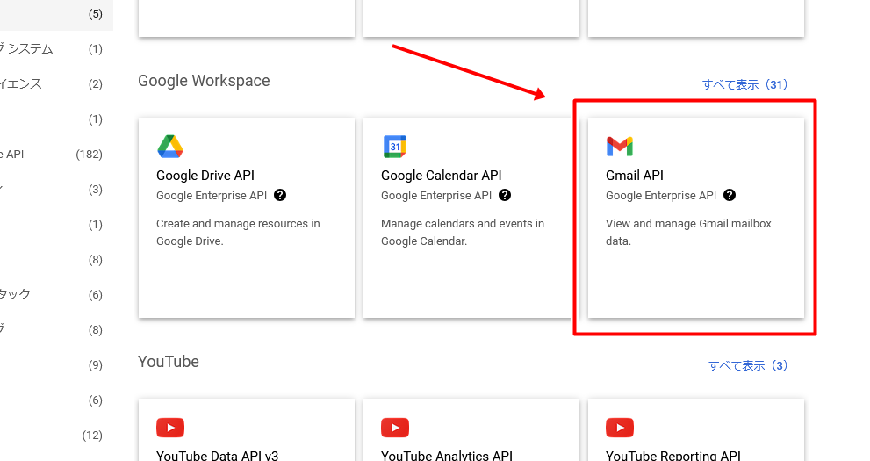Viewport: 870px width, 461px height.
Task: Click the Google Drive logo icon
Action: [x=170, y=147]
